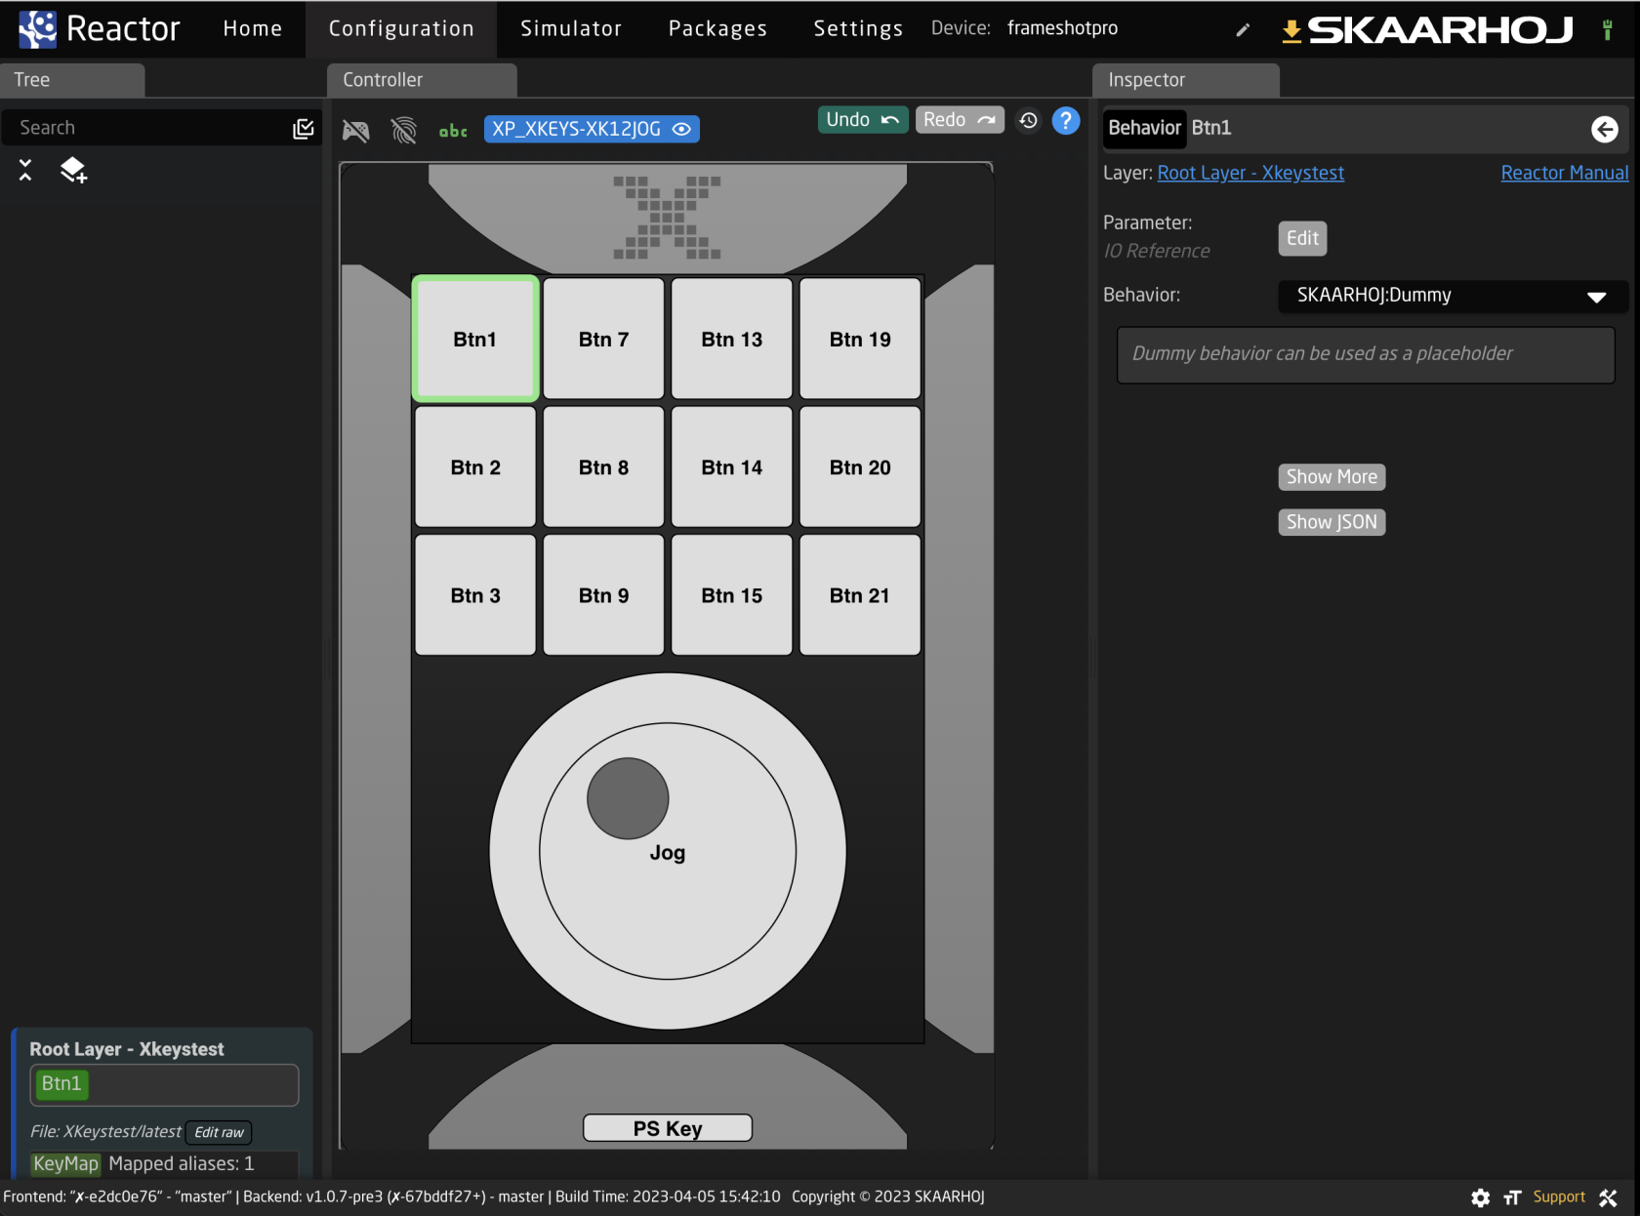Select the Btn 3 key
The height and width of the screenshot is (1216, 1640).
tap(475, 595)
